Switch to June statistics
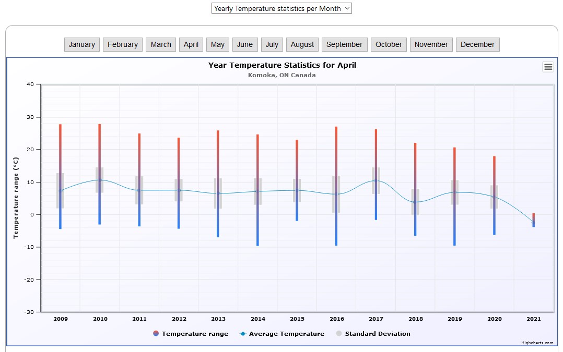The width and height of the screenshot is (563, 352). pyautogui.click(x=245, y=44)
